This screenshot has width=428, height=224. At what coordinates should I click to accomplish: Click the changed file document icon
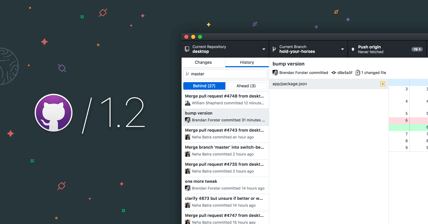click(358, 73)
